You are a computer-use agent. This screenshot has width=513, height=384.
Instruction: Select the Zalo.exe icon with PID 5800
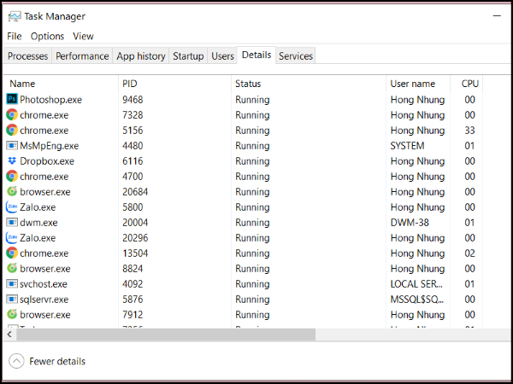coord(12,207)
